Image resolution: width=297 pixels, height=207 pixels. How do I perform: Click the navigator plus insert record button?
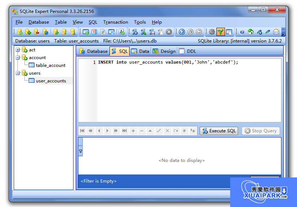coord(133,130)
